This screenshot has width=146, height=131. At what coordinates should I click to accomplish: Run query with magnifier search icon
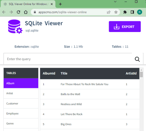[137, 59]
